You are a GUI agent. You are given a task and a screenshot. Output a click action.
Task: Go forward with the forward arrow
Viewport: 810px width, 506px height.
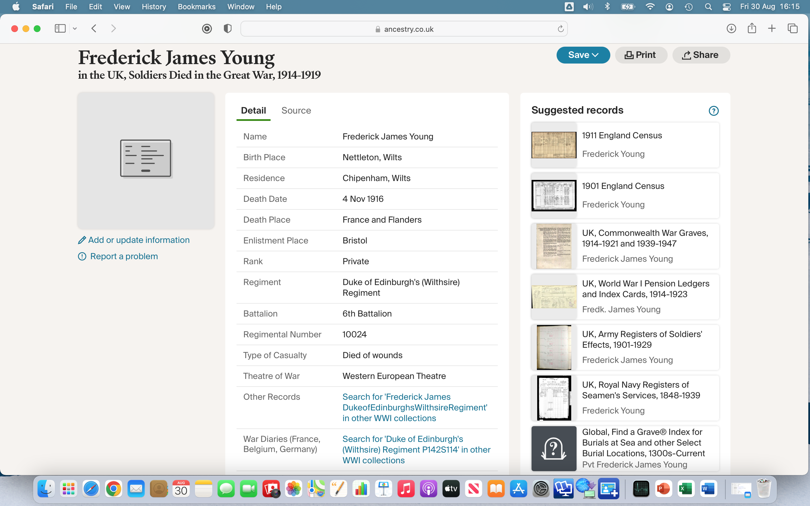point(113,28)
